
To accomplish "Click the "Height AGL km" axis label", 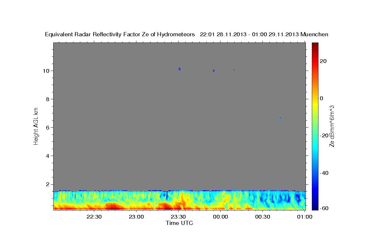I will pyautogui.click(x=36, y=126).
